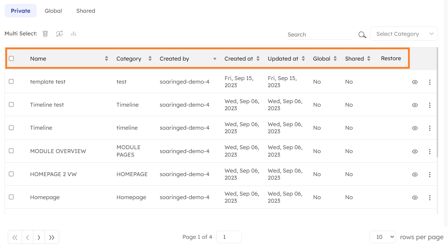The width and height of the screenshot is (448, 247).
Task: Check the select-all checkbox in table header
Action: click(x=11, y=58)
